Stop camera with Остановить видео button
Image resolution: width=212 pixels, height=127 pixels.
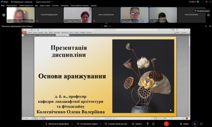pyautogui.click(x=87, y=124)
